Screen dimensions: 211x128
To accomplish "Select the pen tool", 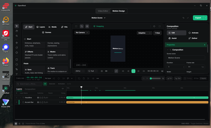I will point(17,69).
